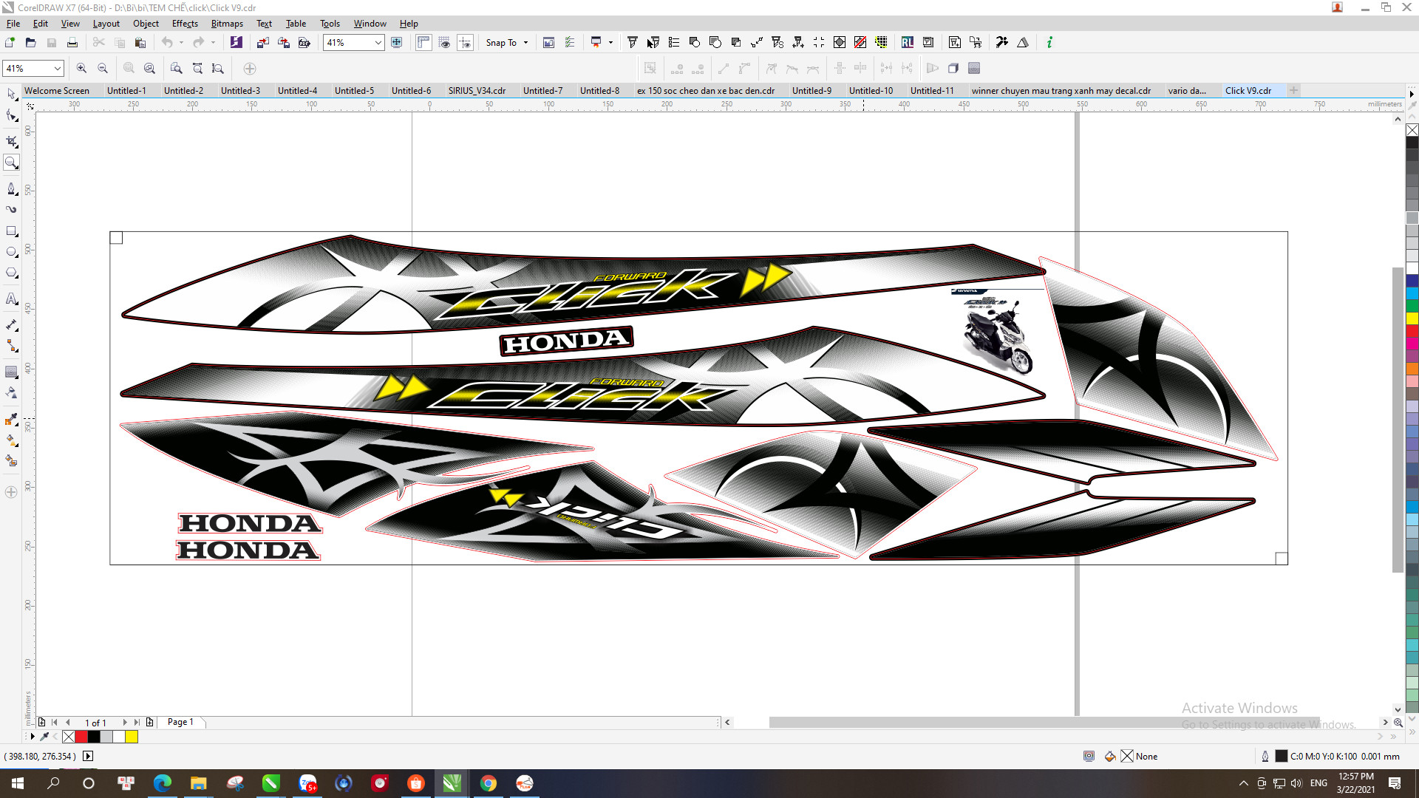Select the Page 1 tab
This screenshot has width=1419, height=798.
click(180, 722)
